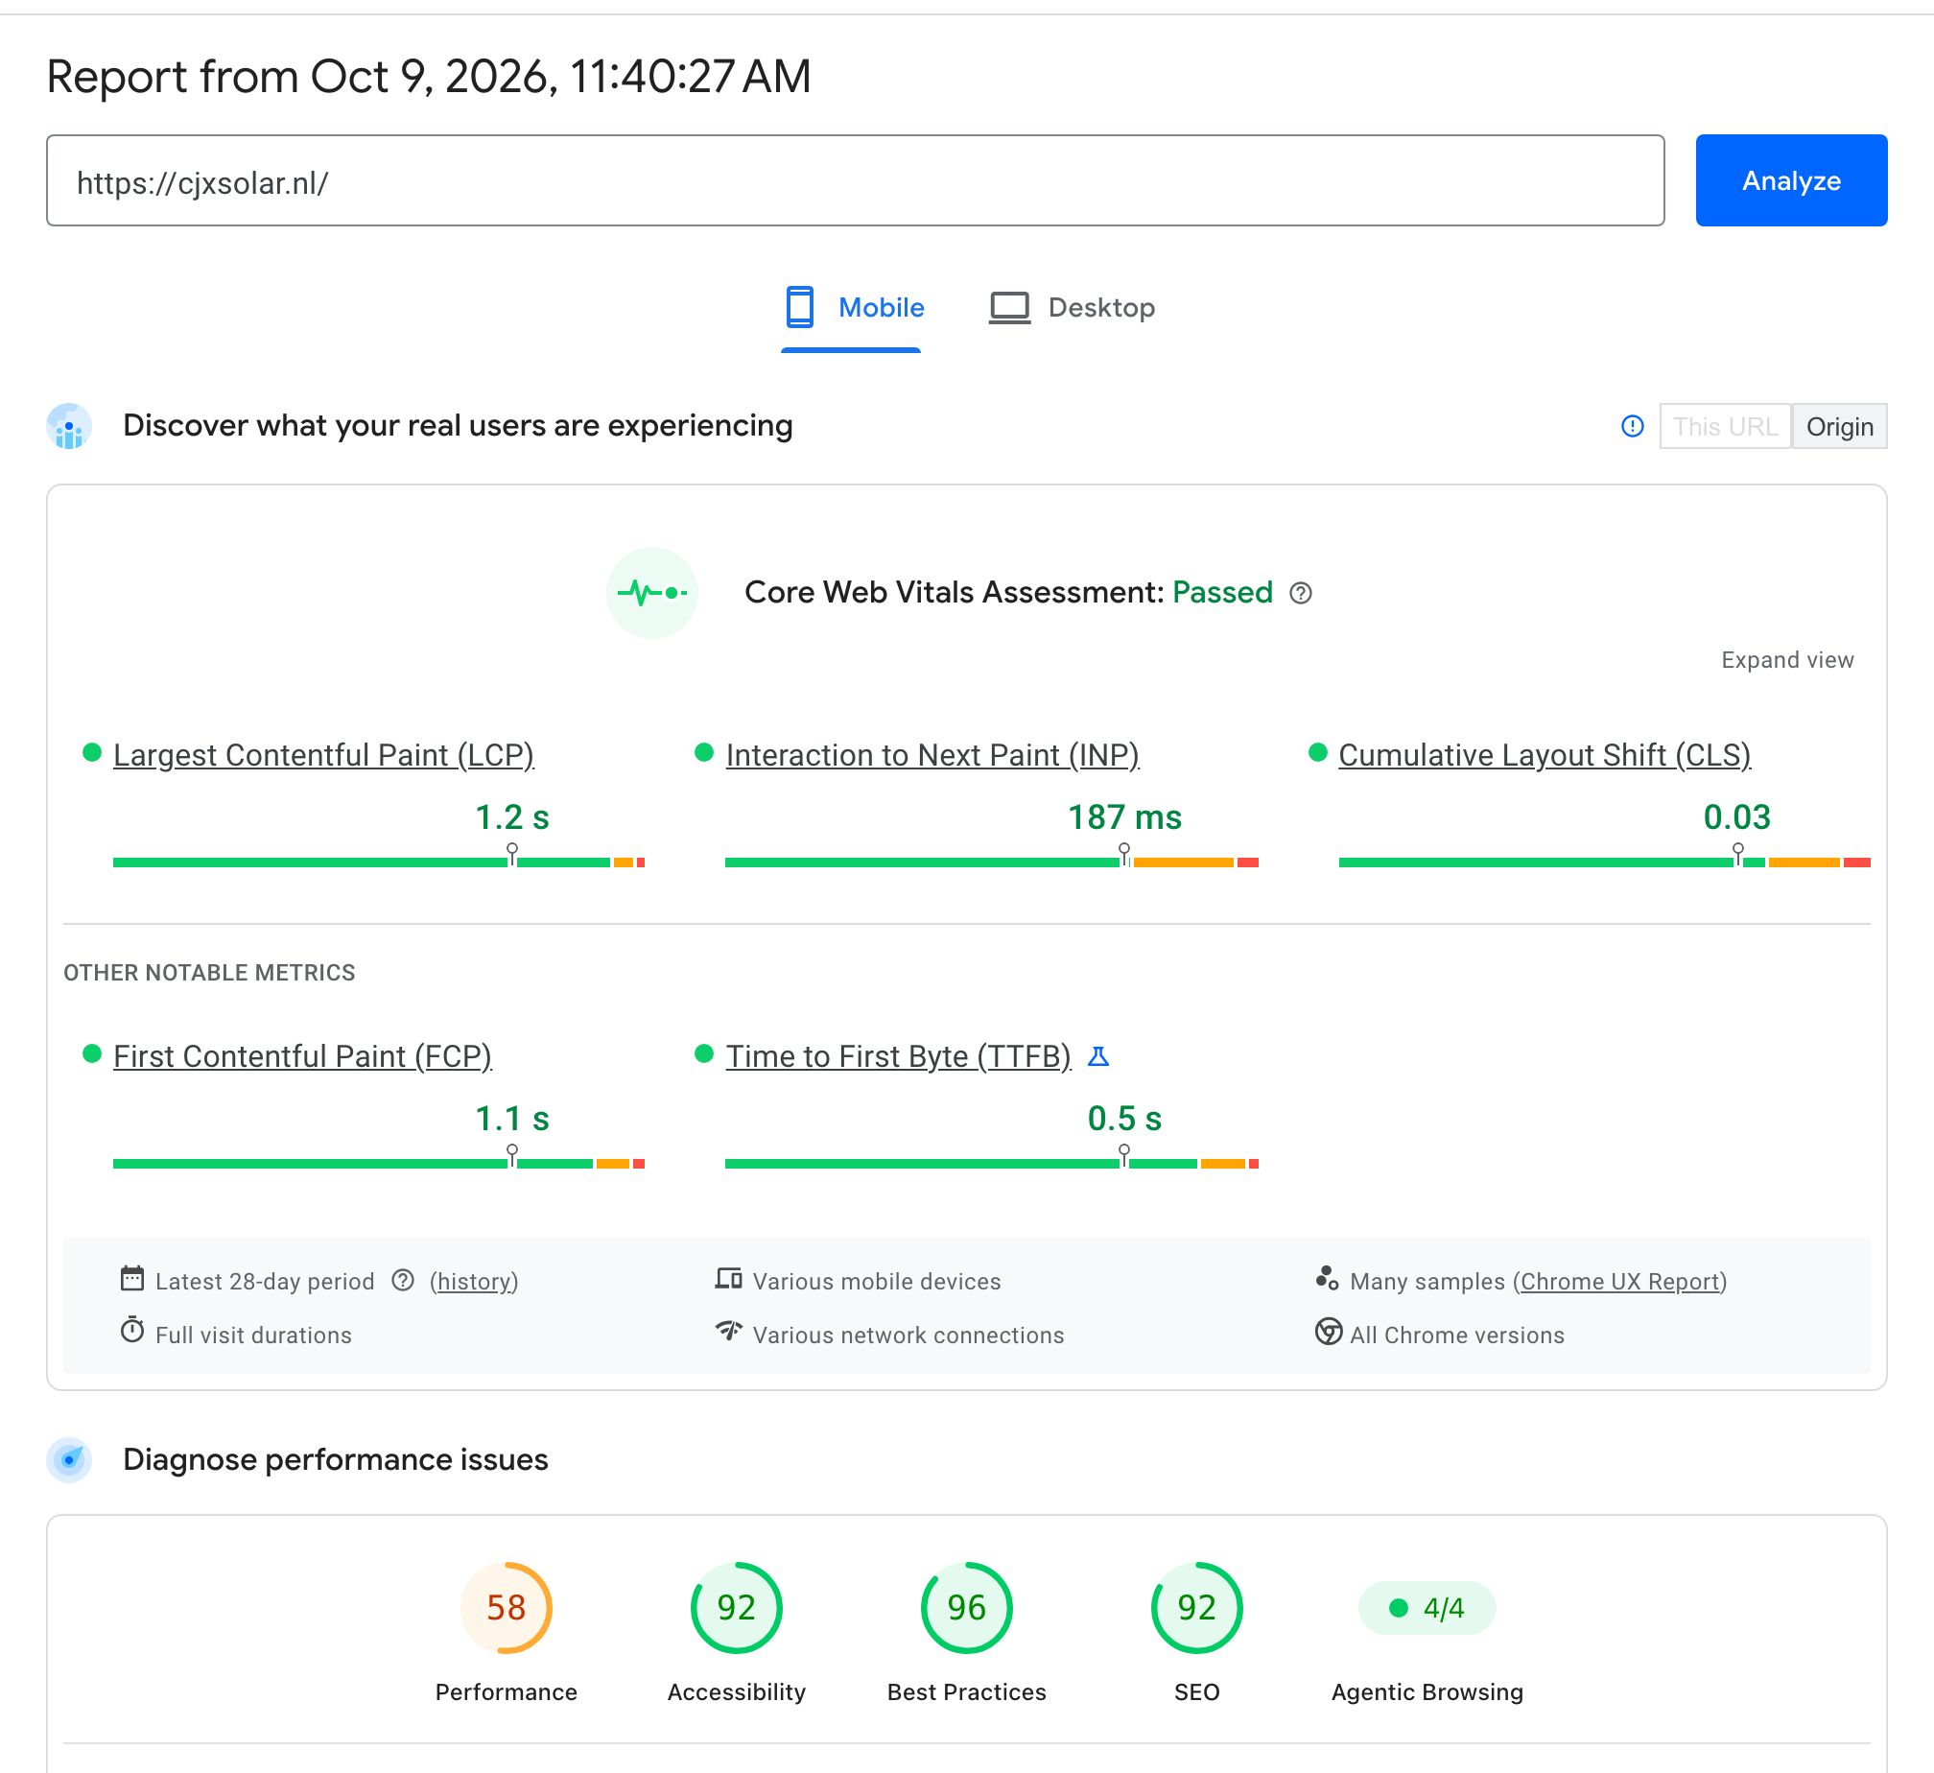Viewport: 1934px width, 1773px height.
Task: Expand view of Core Web Vitals
Action: [1787, 660]
